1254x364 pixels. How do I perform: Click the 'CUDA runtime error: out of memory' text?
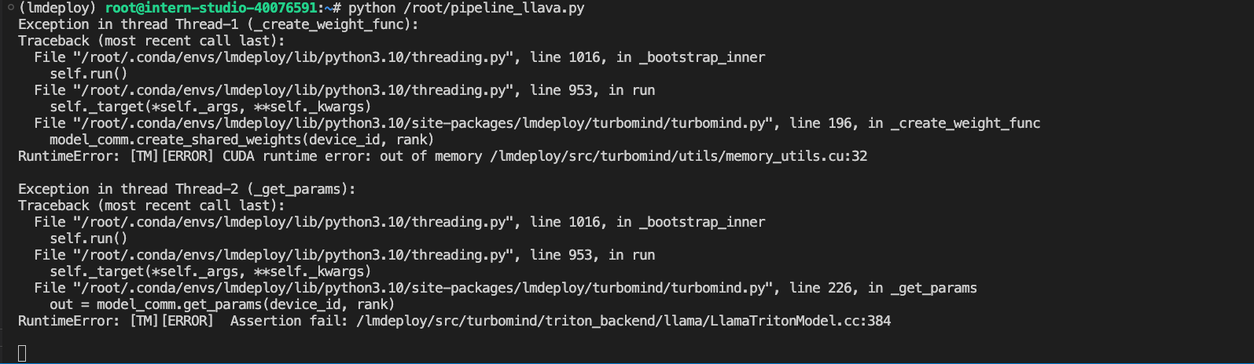[x=352, y=156]
